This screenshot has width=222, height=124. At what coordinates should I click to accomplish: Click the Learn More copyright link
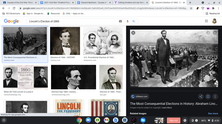[x=167, y=108]
